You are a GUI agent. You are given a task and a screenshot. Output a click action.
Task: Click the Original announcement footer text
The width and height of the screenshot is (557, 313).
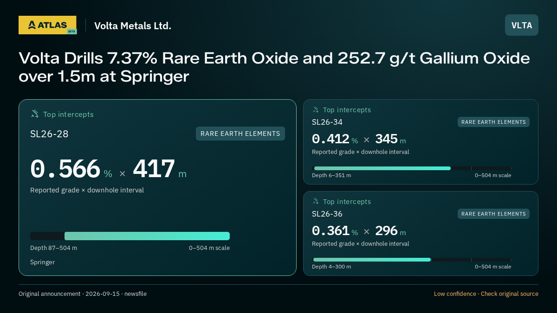pos(83,294)
